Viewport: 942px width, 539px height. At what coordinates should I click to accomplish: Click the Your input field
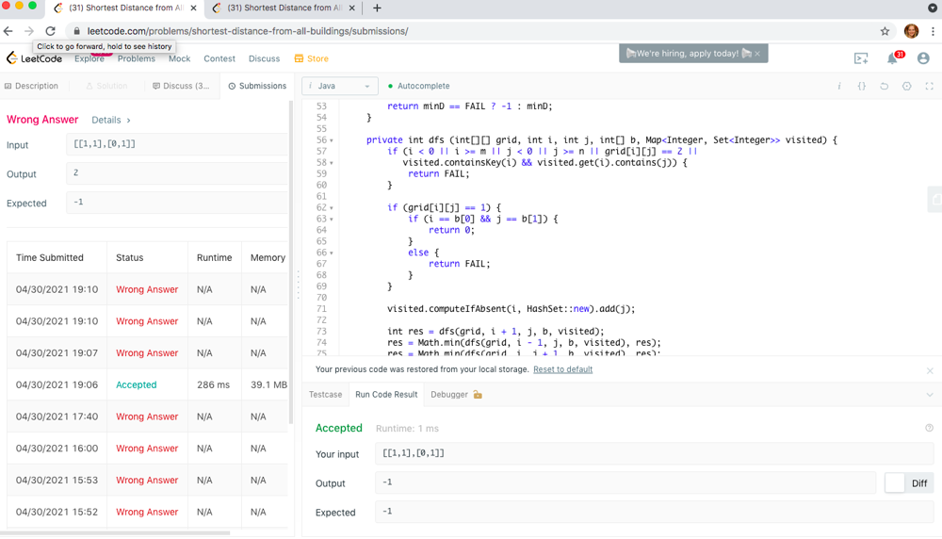point(655,453)
